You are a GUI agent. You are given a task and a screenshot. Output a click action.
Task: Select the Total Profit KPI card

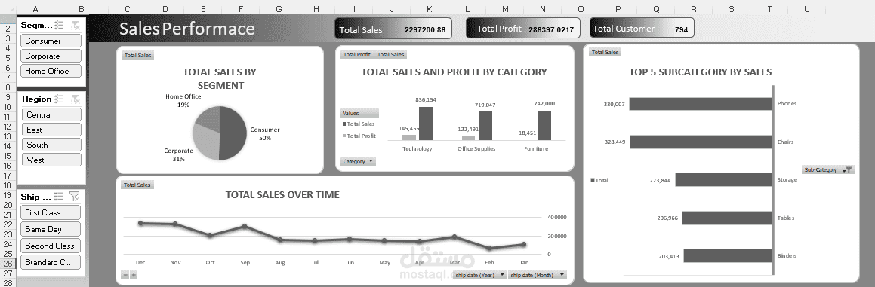coord(523,29)
